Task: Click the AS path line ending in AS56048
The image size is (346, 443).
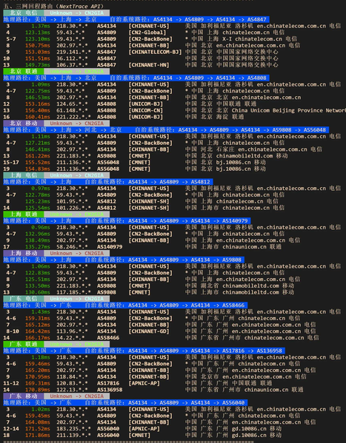Action: coord(166,129)
